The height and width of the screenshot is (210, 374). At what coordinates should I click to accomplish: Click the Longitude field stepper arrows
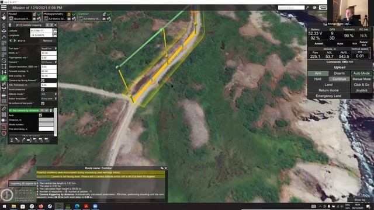pyautogui.click(x=54, y=35)
